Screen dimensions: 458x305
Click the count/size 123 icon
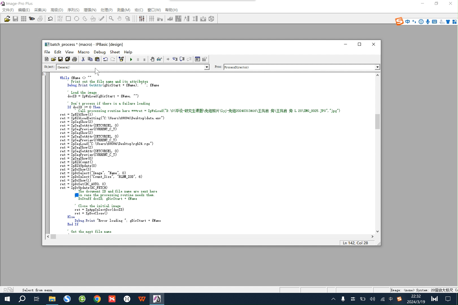pos(178,19)
